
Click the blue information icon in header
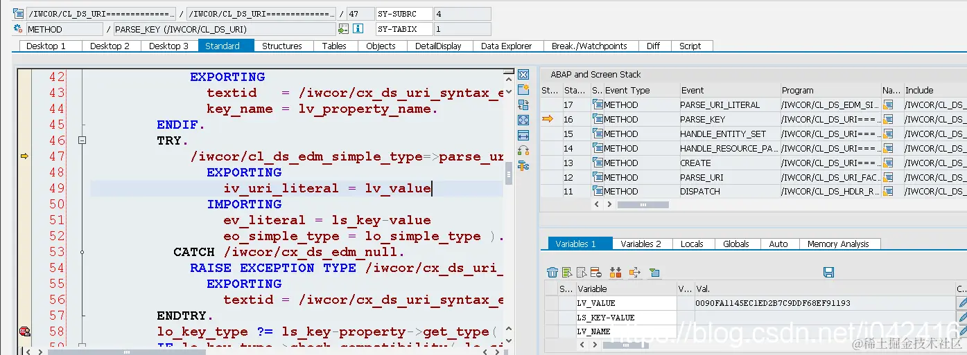[358, 29]
